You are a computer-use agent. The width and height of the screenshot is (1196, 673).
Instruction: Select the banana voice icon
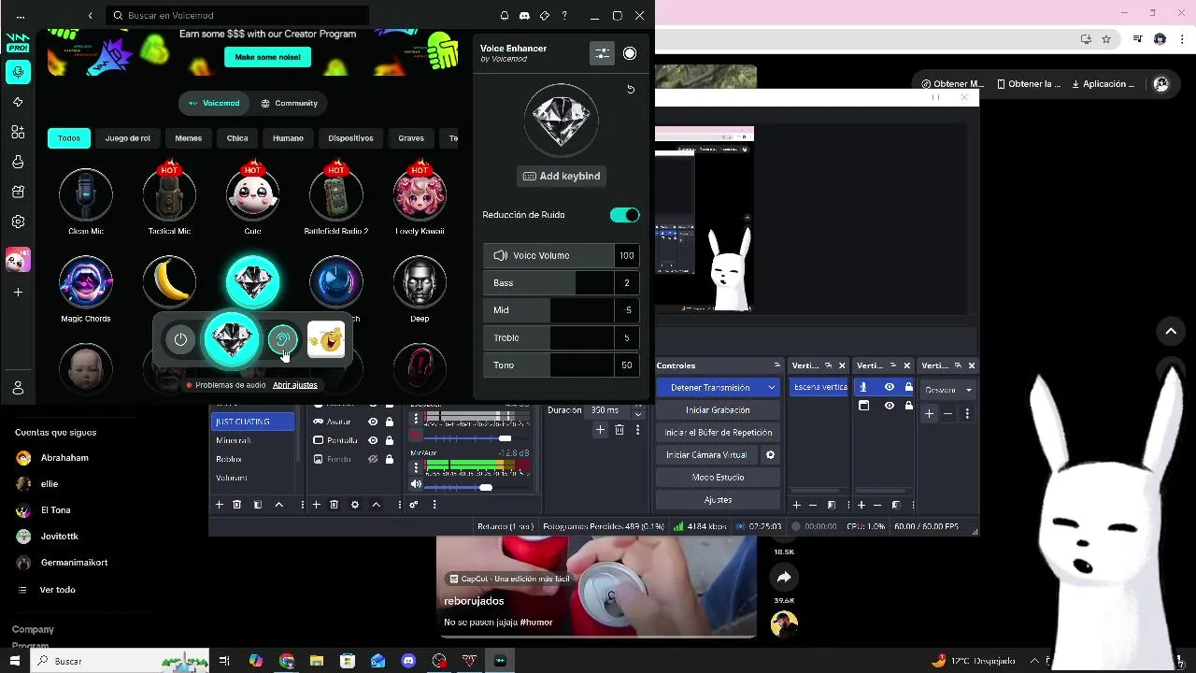(169, 281)
